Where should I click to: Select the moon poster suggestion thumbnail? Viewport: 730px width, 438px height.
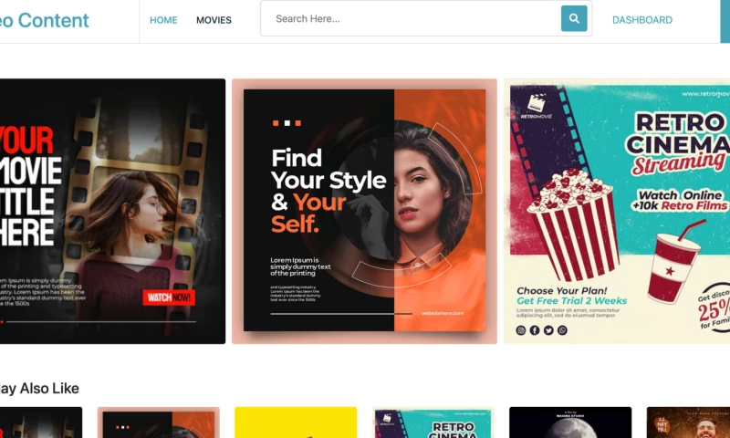[570, 422]
